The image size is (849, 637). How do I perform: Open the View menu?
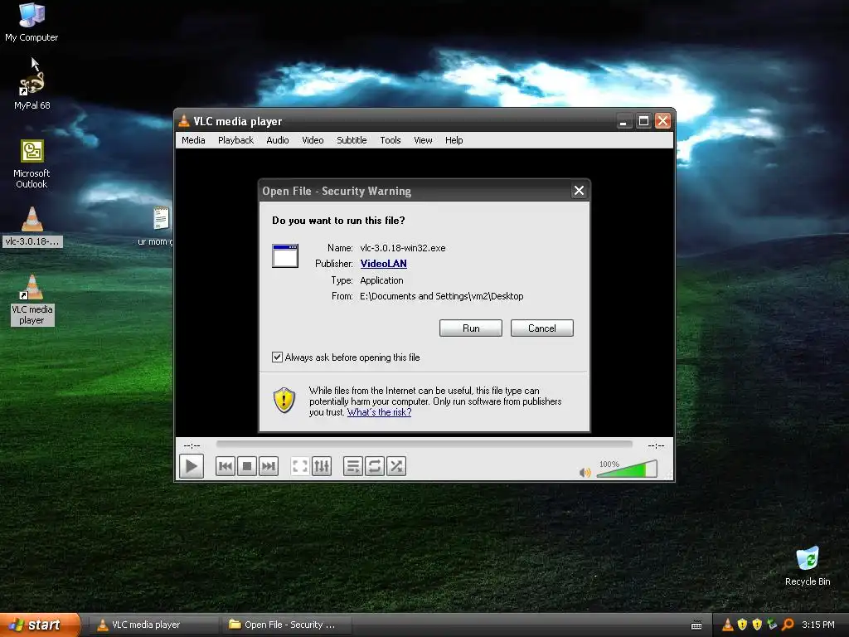[423, 140]
